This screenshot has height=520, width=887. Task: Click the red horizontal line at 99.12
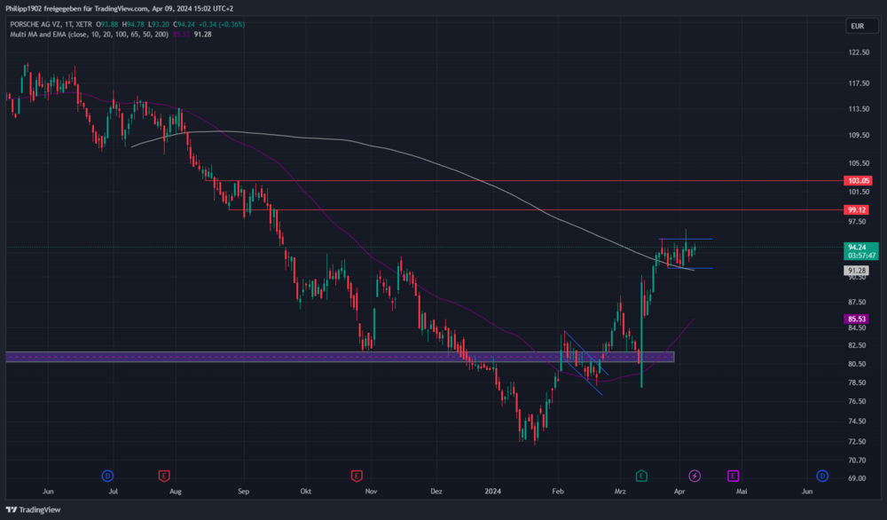tap(532, 210)
